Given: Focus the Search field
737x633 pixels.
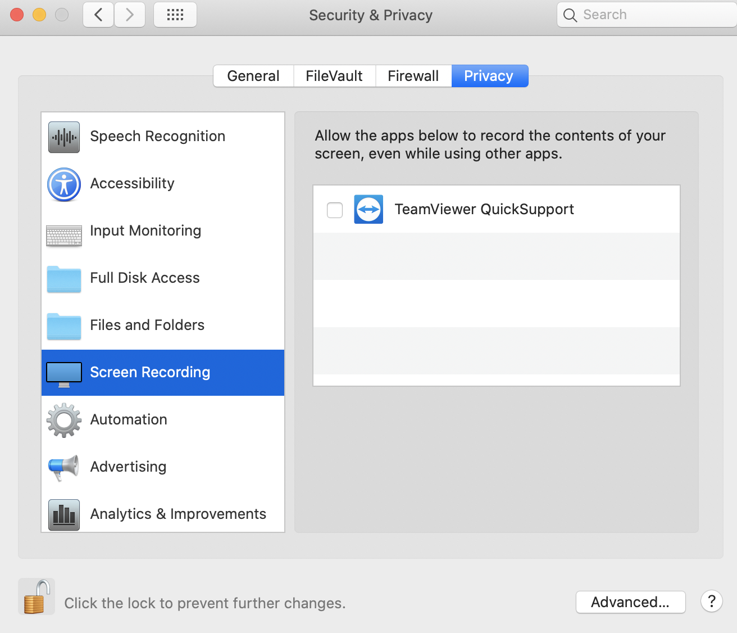Looking at the screenshot, I should tap(647, 15).
